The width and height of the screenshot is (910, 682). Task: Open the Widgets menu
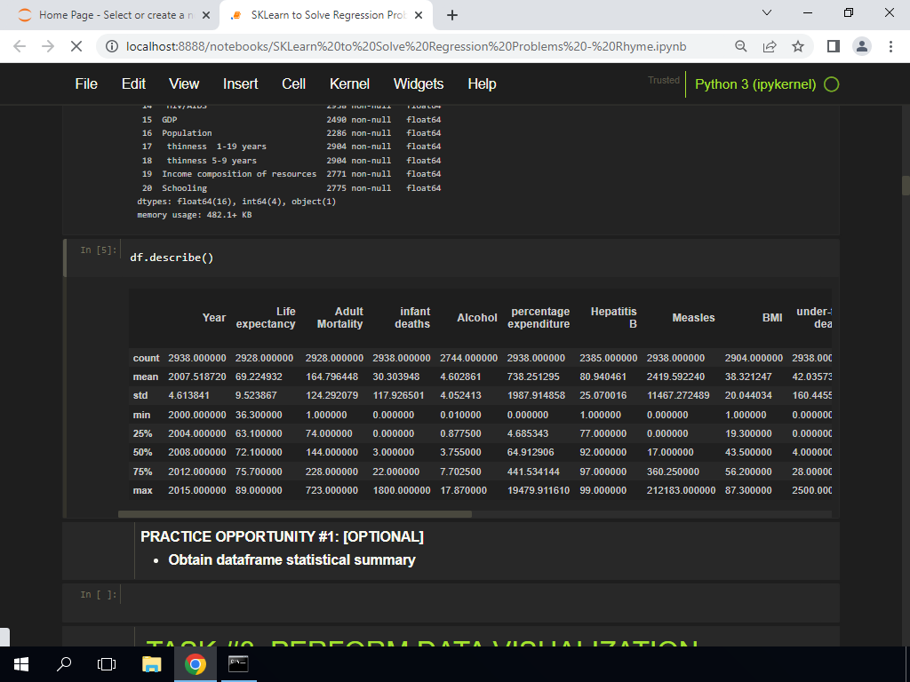[x=419, y=84]
